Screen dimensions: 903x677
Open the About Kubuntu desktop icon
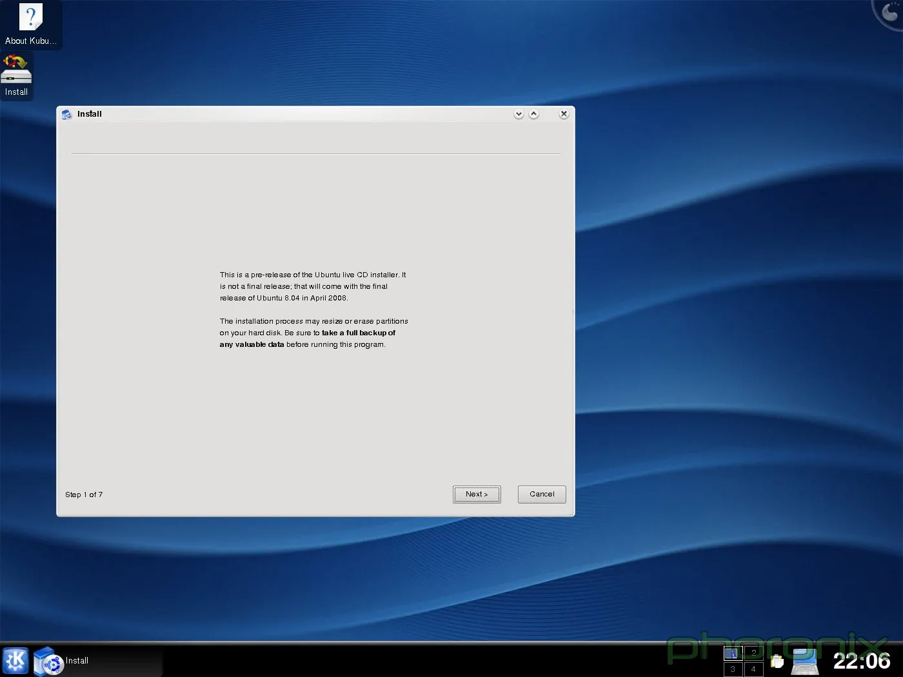(x=31, y=25)
